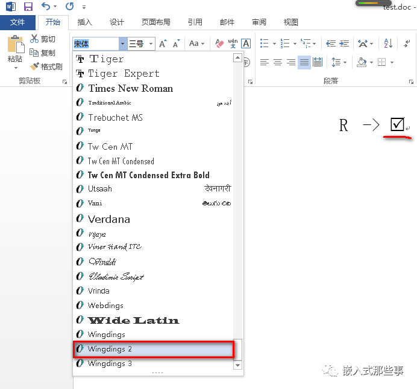Click the Save icon in quick access toolbar
The image size is (417, 389).
[x=28, y=7]
